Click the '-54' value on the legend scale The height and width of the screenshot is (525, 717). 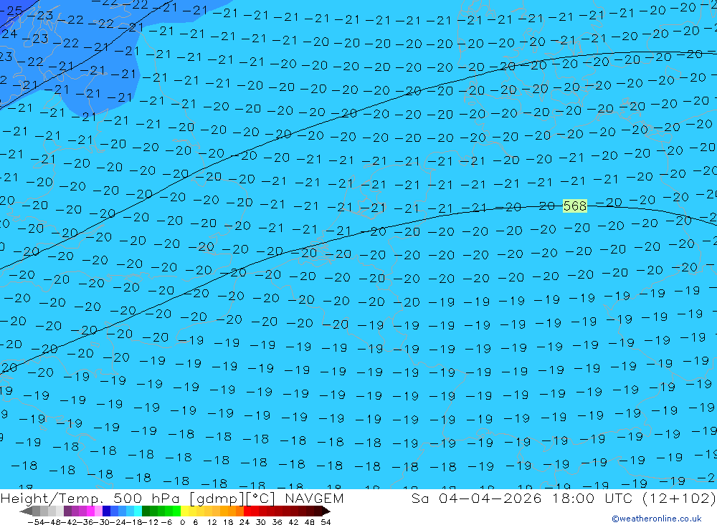click(37, 522)
